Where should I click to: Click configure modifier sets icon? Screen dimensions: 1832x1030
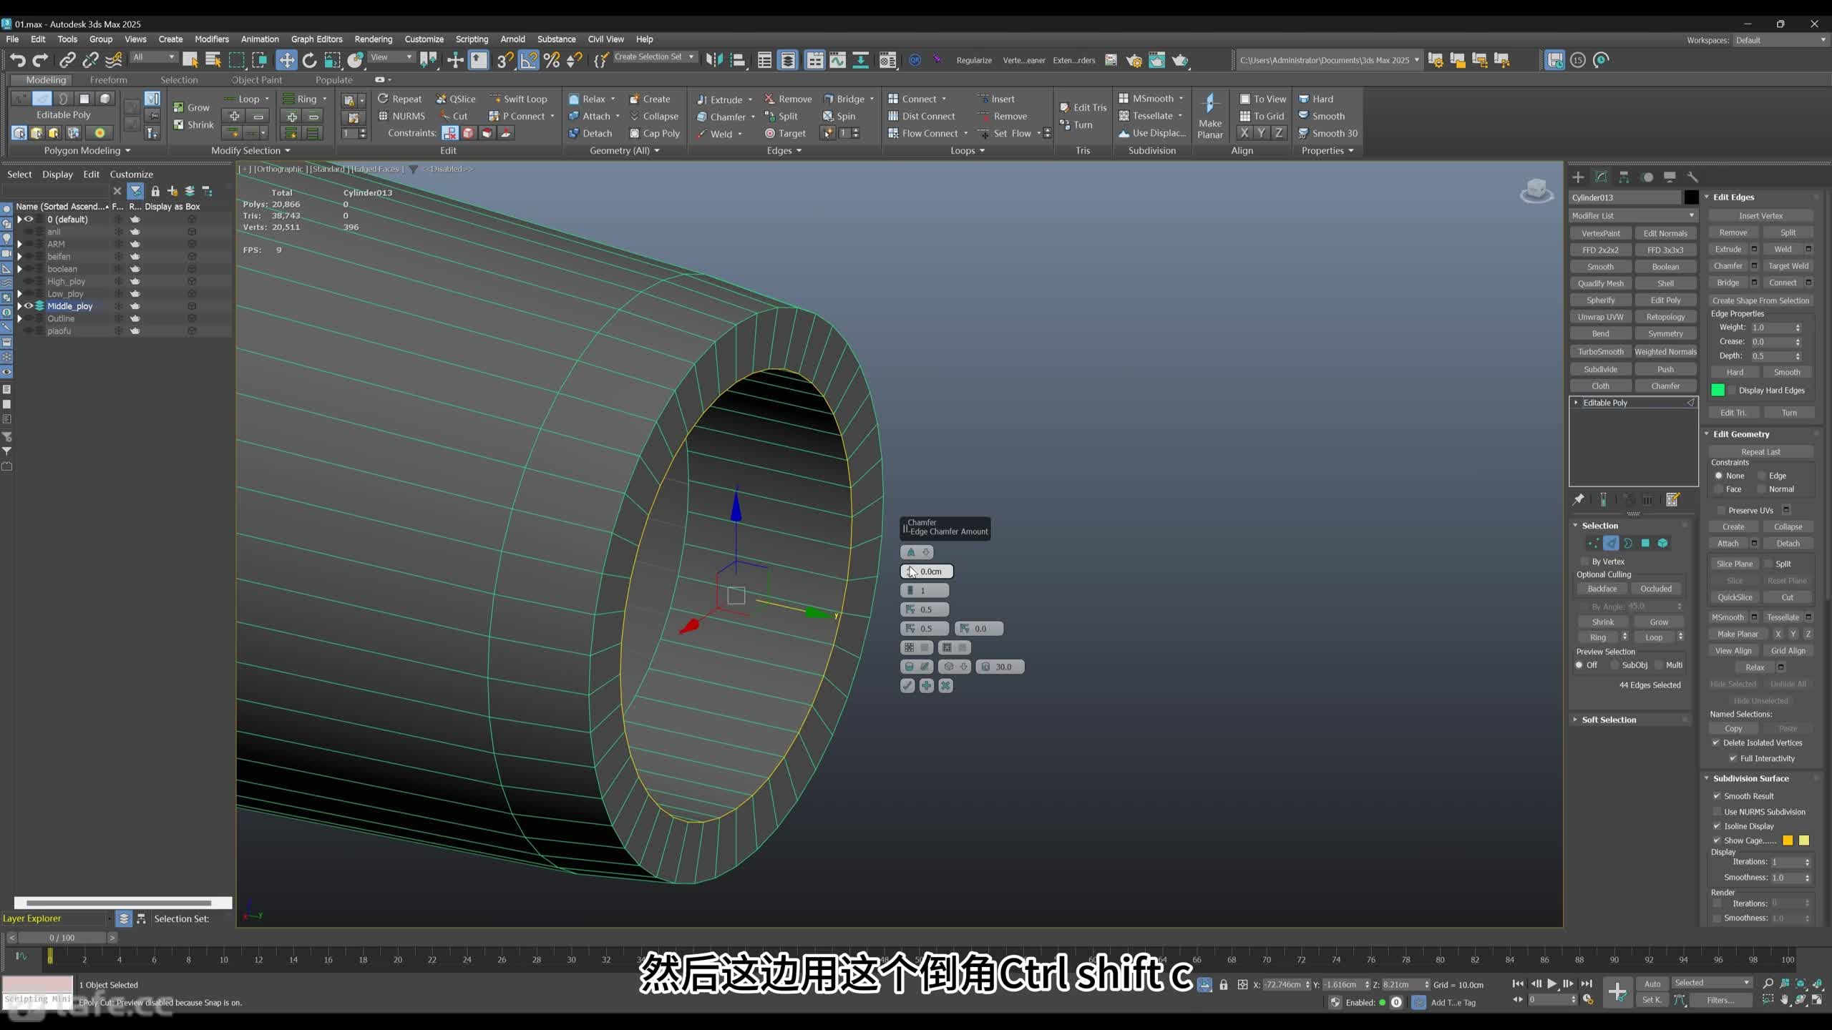(x=1672, y=500)
